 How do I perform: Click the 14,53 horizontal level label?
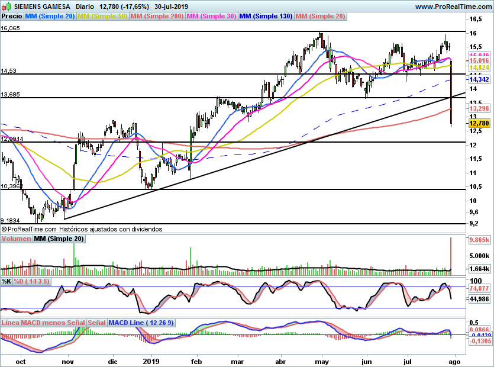point(8,71)
